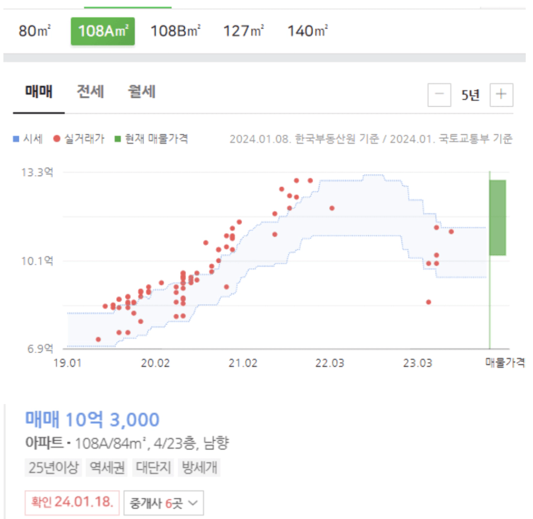Click the green 매물가격 range bar

click(x=498, y=218)
